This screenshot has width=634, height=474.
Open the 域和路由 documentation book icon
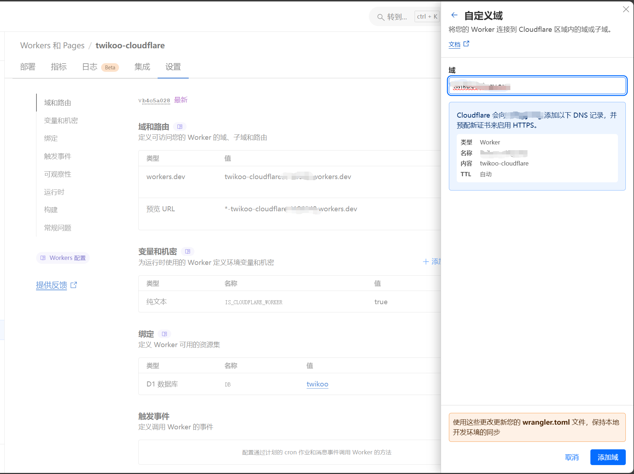pyautogui.click(x=180, y=127)
